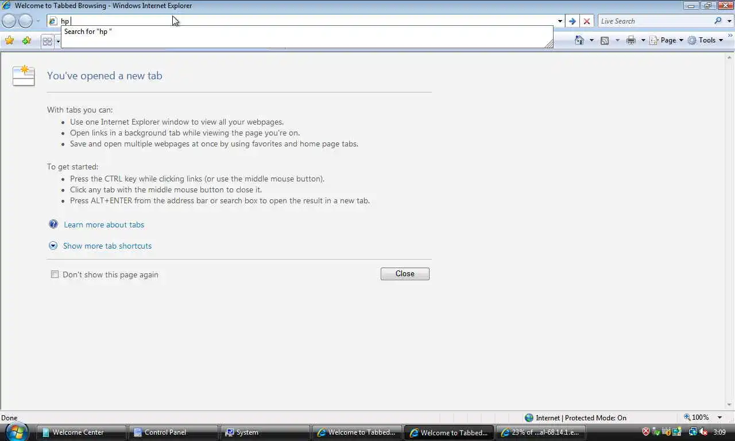Click the Live Search input box
Image resolution: width=735 pixels, height=441 pixels.
pyautogui.click(x=655, y=21)
